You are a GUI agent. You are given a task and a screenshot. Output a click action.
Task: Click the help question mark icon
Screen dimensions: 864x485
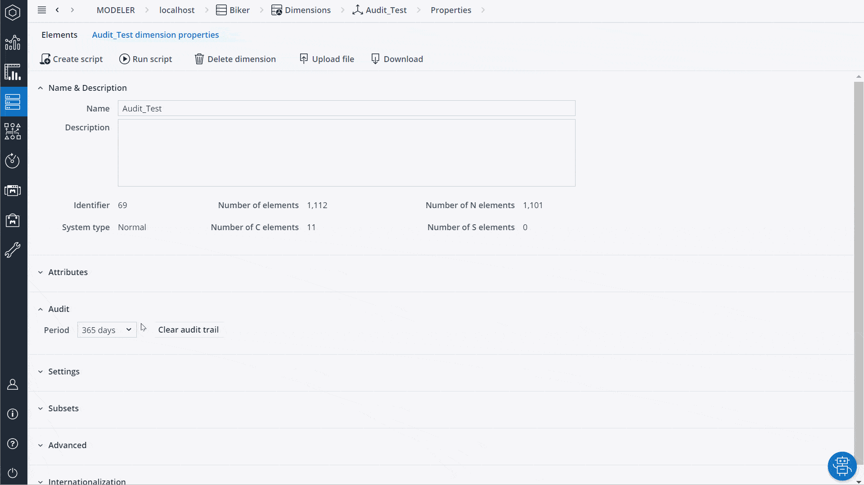[x=13, y=444]
